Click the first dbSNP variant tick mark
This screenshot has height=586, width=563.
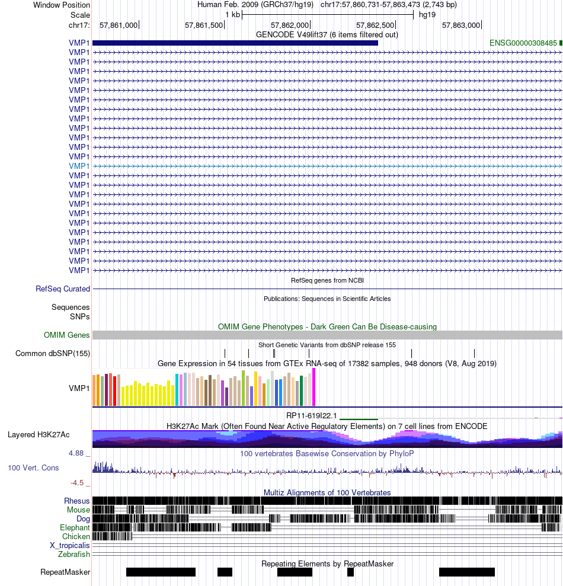[x=225, y=353]
